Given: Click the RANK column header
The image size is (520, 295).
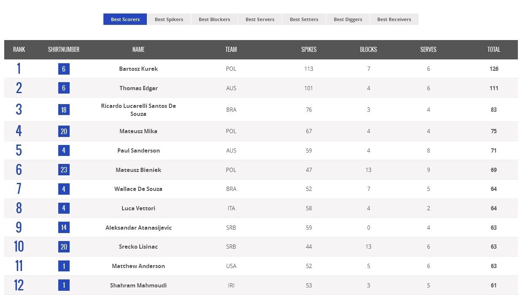Looking at the screenshot, I should (x=19, y=49).
